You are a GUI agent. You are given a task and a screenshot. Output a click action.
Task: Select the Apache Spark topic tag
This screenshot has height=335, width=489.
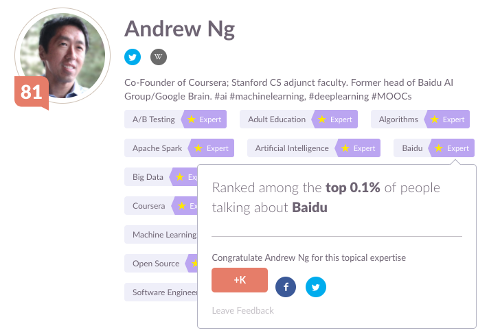click(157, 148)
